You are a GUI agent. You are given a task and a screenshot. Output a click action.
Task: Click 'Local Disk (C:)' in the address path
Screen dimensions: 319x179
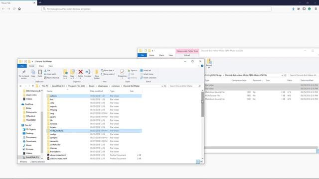point(58,86)
